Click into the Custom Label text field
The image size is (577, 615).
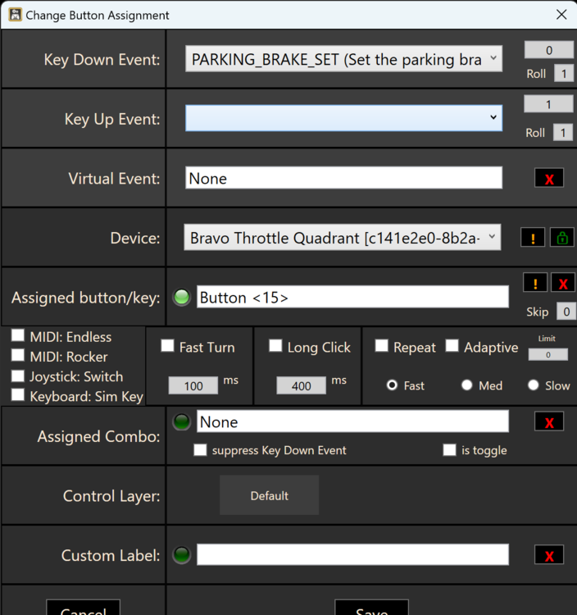[x=352, y=555]
